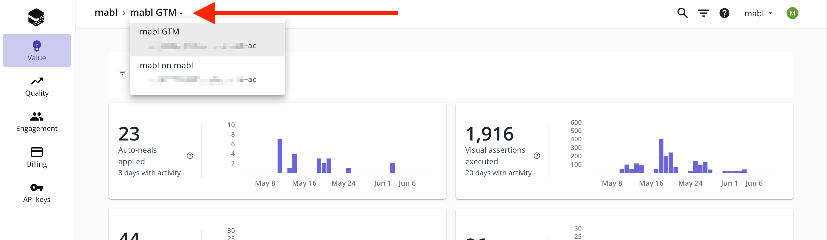Image resolution: width=827 pixels, height=240 pixels.
Task: Click filter icon in the content card
Action: point(122,73)
